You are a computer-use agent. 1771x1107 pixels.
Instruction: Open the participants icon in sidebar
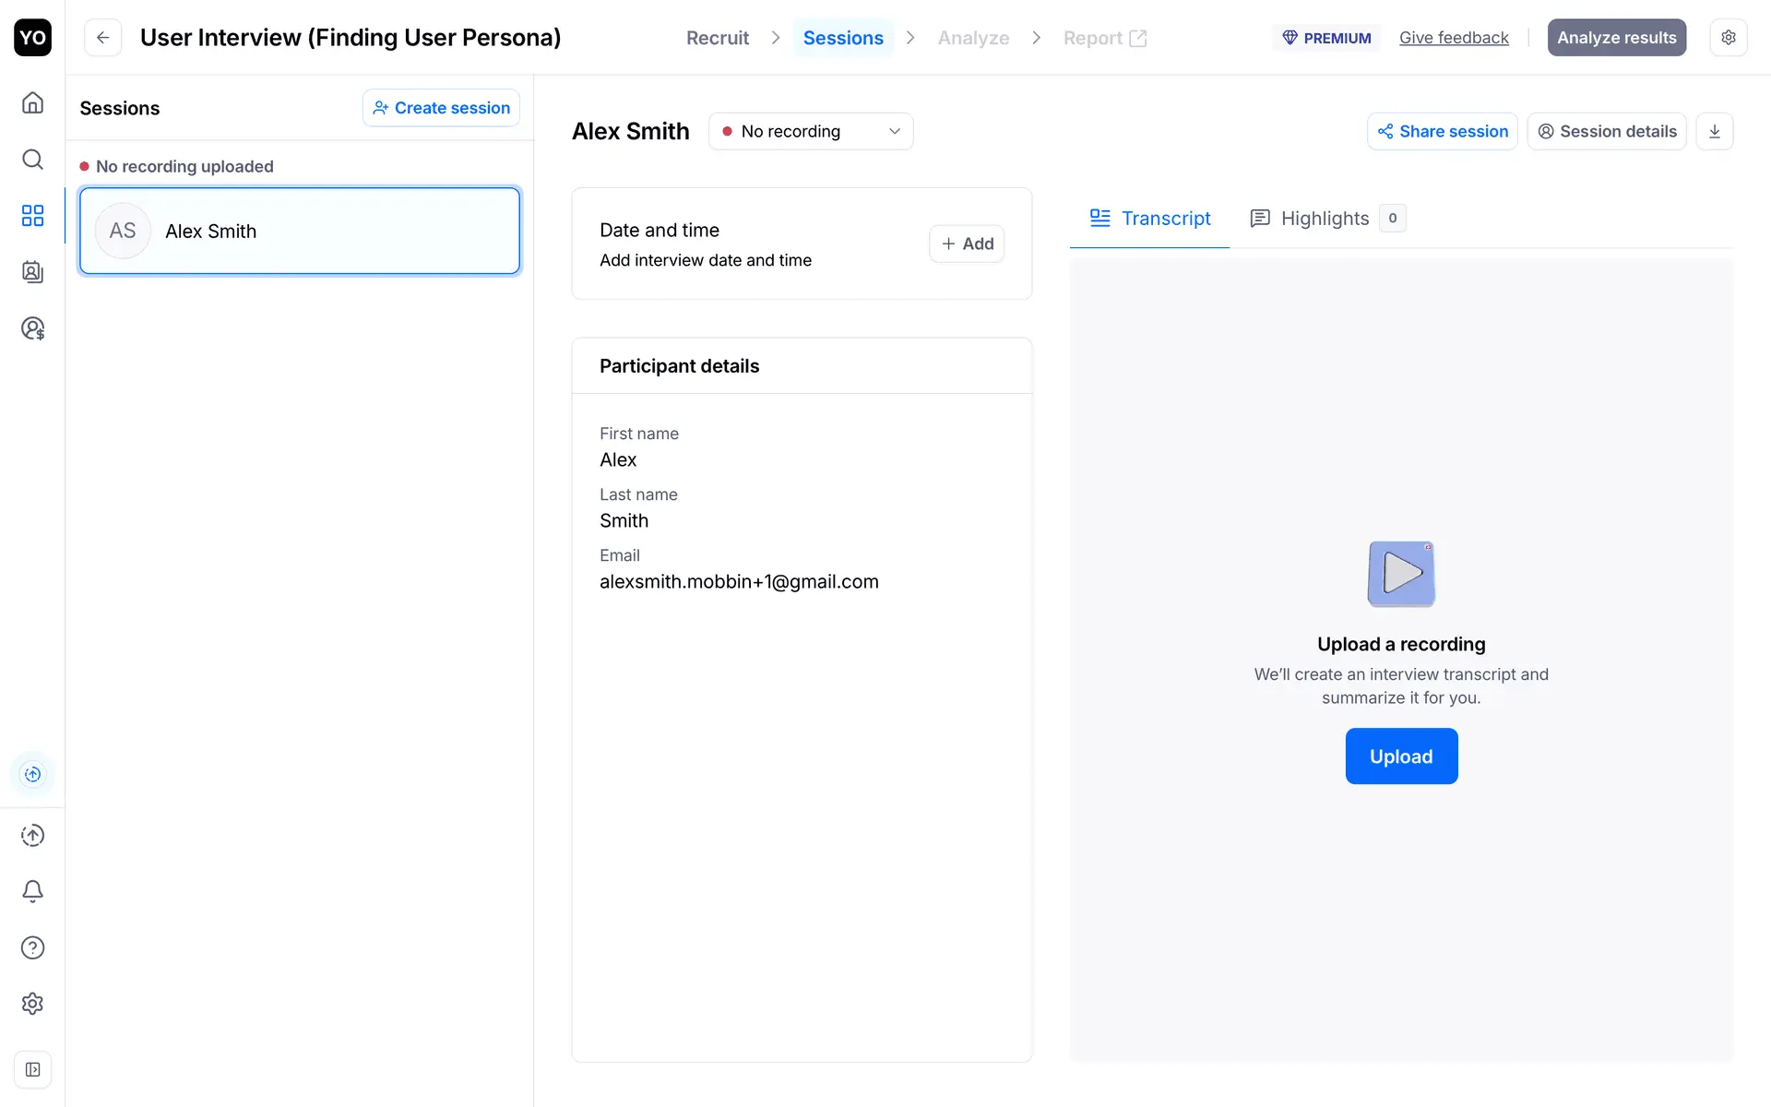[x=32, y=272]
